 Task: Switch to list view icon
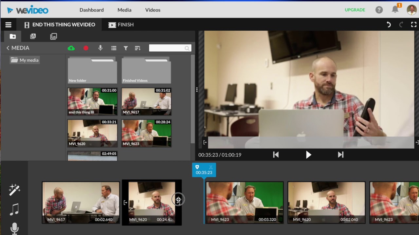point(114,48)
